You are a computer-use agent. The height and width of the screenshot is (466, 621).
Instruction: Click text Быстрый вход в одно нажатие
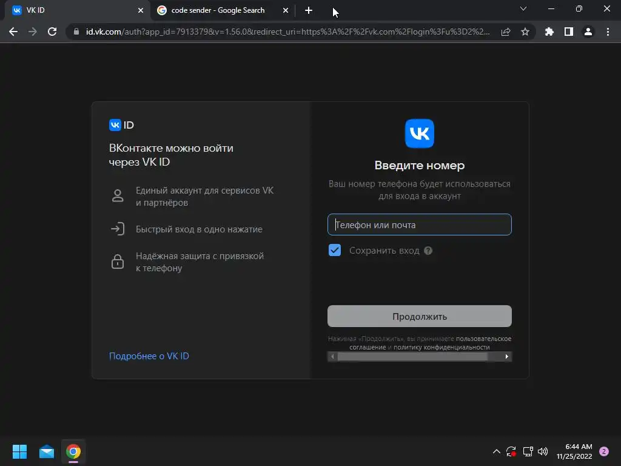[199, 229]
